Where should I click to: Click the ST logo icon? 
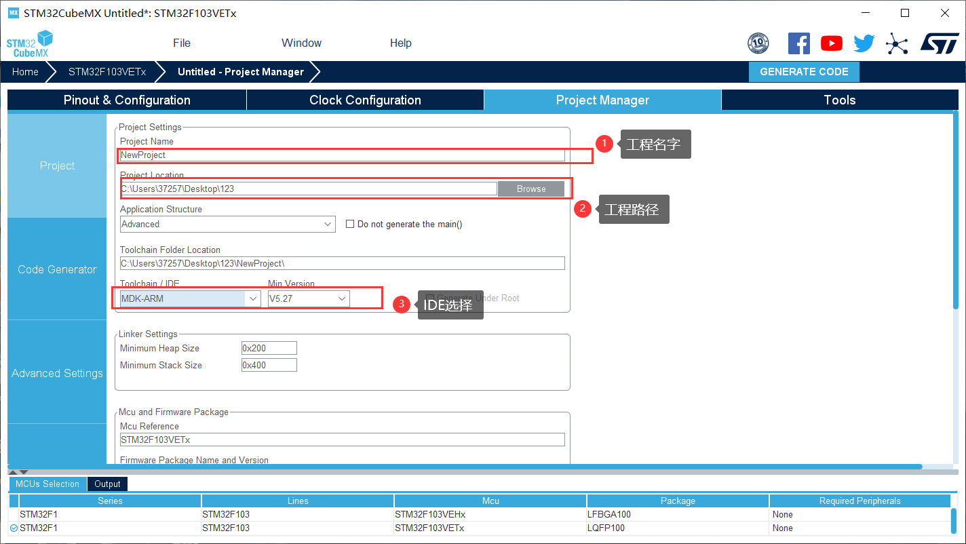click(x=940, y=43)
